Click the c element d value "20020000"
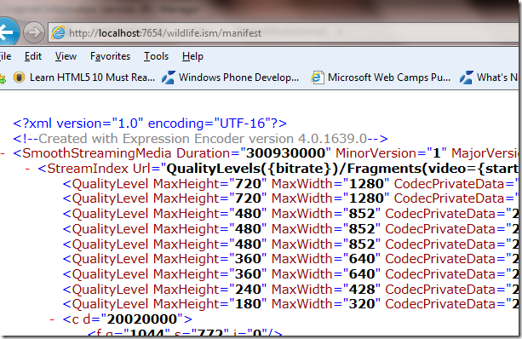 click(142, 319)
